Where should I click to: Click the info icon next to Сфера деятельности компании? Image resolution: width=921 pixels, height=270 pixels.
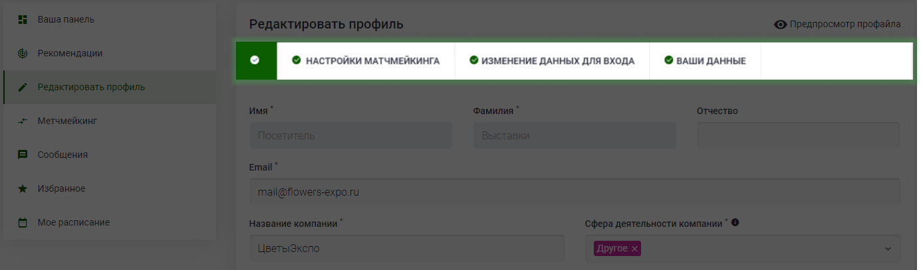[735, 223]
